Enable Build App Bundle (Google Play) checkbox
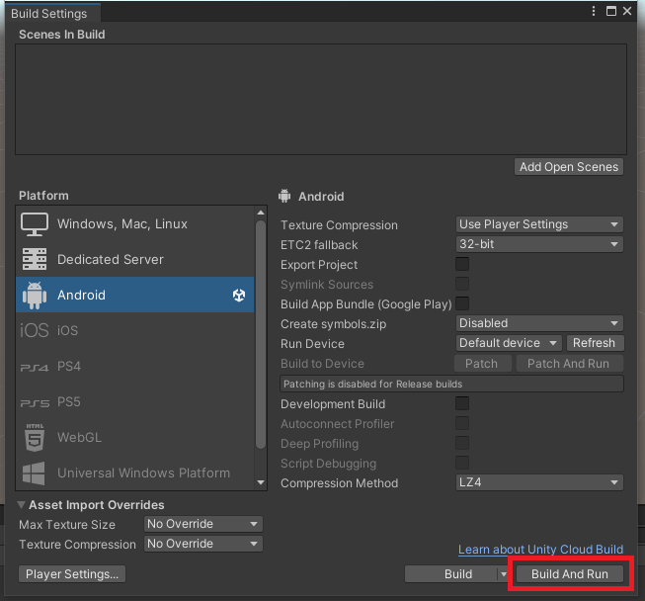645x601 pixels. click(x=462, y=303)
